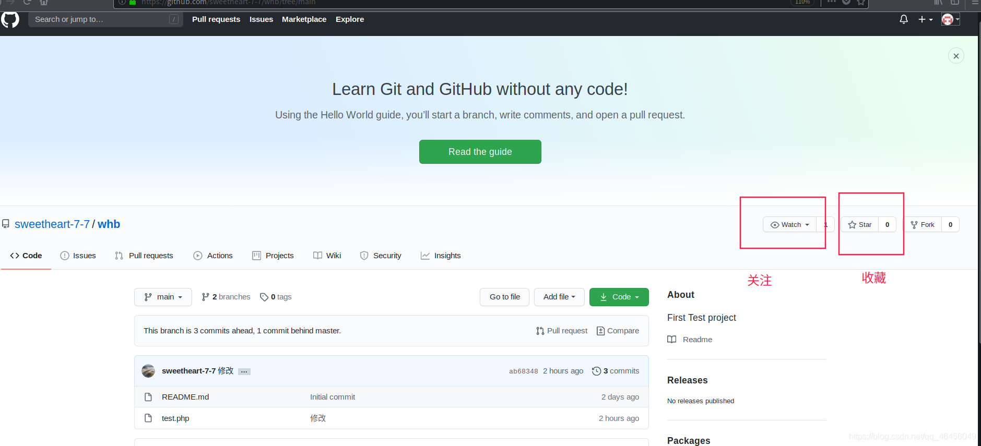Click the file icon next to README.md

tap(148, 397)
